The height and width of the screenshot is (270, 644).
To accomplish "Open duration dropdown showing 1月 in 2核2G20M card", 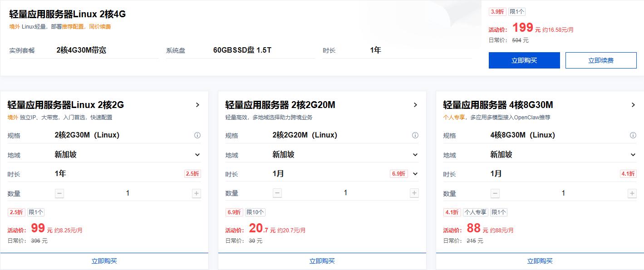I will coord(415,174).
